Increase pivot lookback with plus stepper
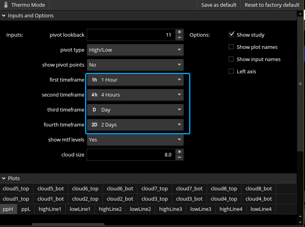 [x=179, y=32]
